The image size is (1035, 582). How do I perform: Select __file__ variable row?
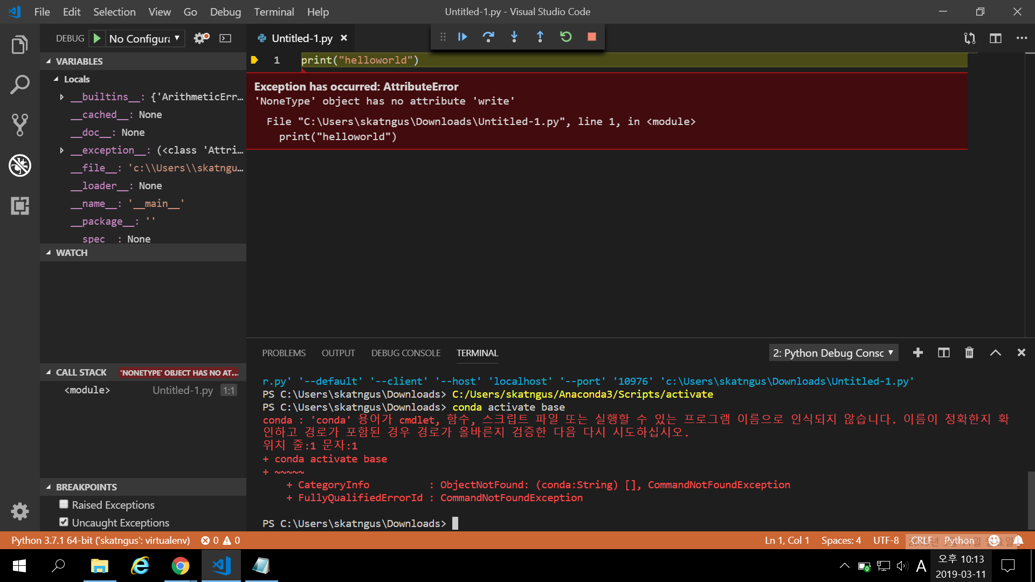143,168
